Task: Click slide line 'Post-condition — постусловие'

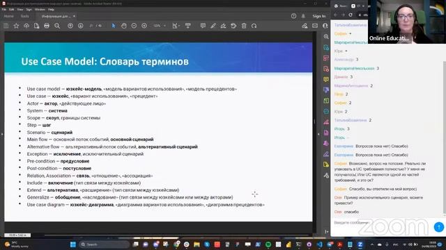Action: (59, 168)
